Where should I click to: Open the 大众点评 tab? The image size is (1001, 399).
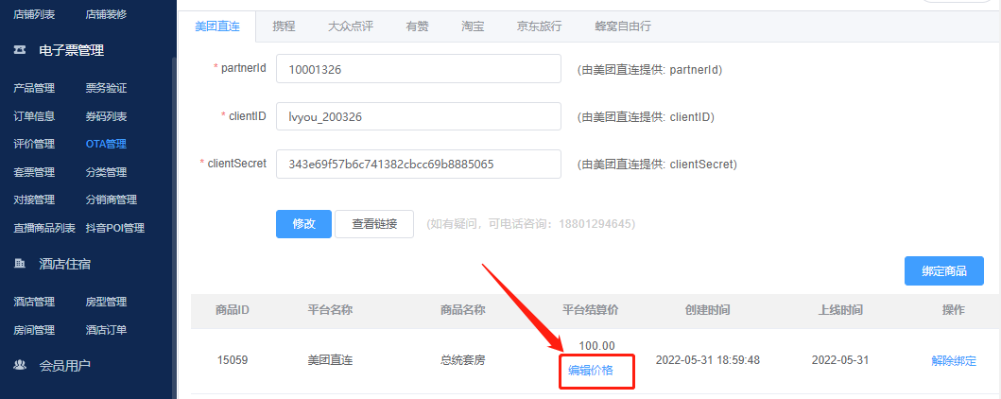[x=350, y=26]
